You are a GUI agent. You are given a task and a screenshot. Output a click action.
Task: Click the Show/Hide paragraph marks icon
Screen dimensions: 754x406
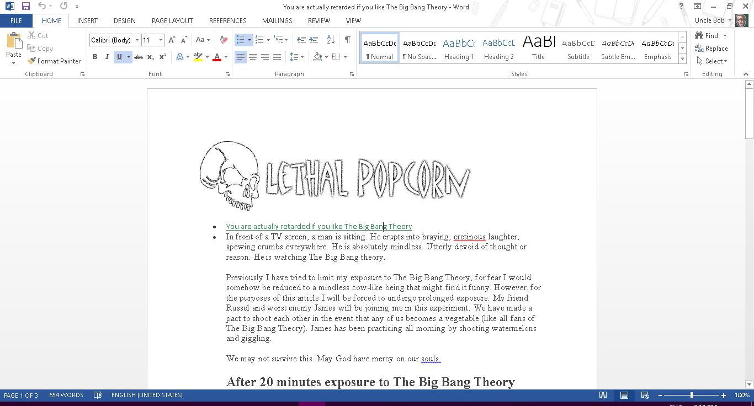(x=347, y=40)
